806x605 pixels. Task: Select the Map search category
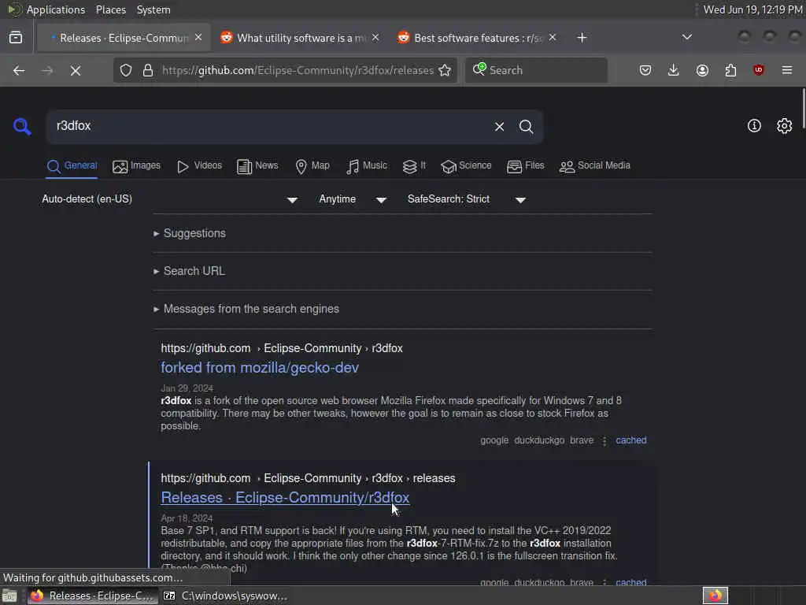(x=312, y=165)
